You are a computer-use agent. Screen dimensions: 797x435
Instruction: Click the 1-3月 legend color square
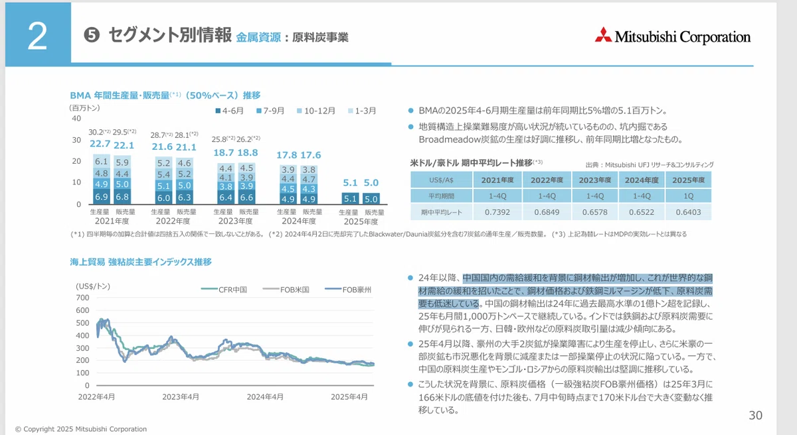[x=350, y=110]
